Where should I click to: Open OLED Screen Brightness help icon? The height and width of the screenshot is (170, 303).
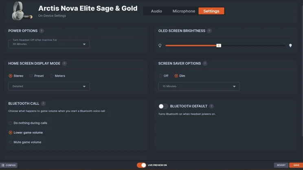click(209, 31)
